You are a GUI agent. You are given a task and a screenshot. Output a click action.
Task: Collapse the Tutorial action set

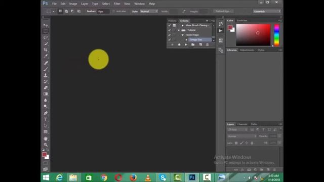[x=179, y=30]
